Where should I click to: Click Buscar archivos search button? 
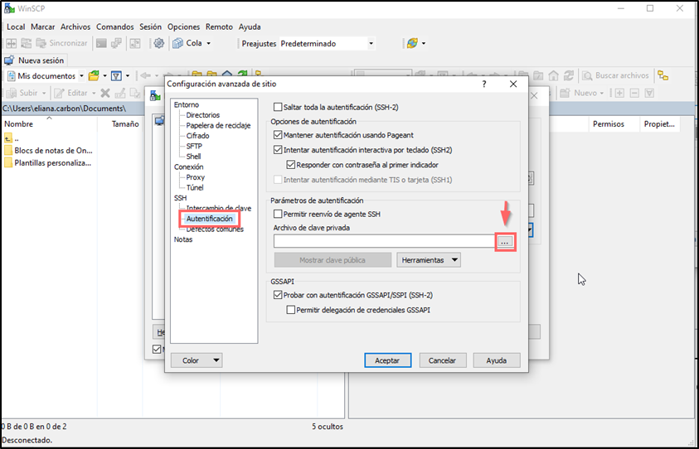tap(615, 75)
